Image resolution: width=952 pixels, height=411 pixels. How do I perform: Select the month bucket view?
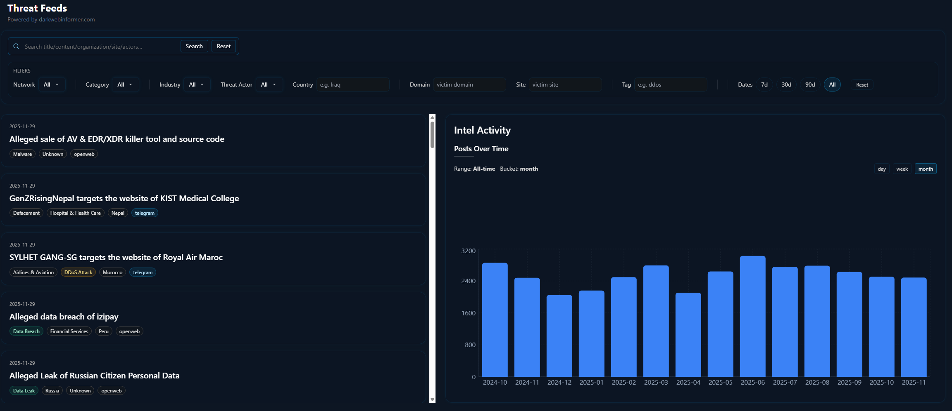(x=925, y=169)
